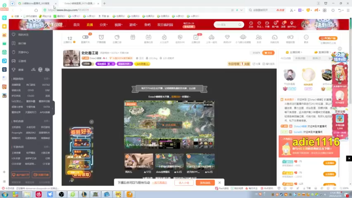Toggle the broadcast switch in streamer toolbar
This screenshot has width=352, height=198.
point(85,37)
